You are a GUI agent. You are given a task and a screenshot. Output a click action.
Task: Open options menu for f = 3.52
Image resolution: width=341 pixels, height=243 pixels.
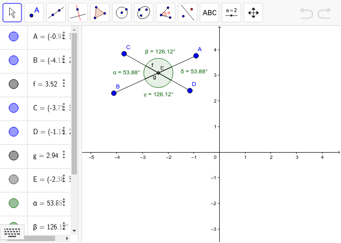click(64, 83)
